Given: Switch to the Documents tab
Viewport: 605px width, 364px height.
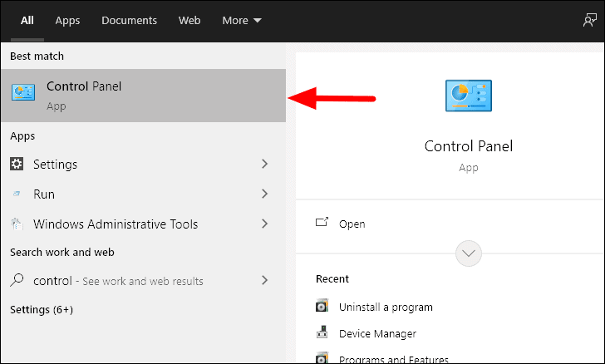Looking at the screenshot, I should point(130,21).
